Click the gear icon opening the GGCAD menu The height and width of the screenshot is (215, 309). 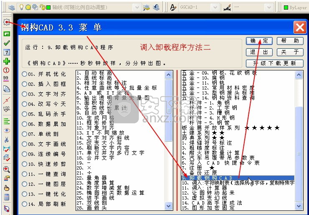point(7,22)
